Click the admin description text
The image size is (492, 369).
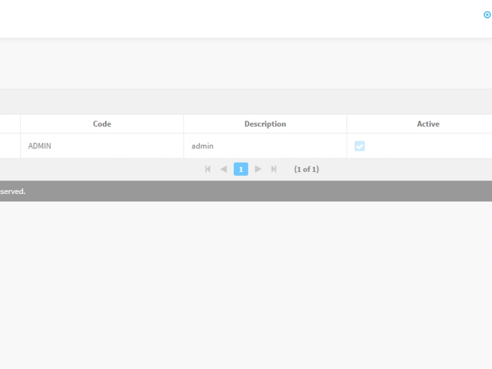[x=202, y=146]
